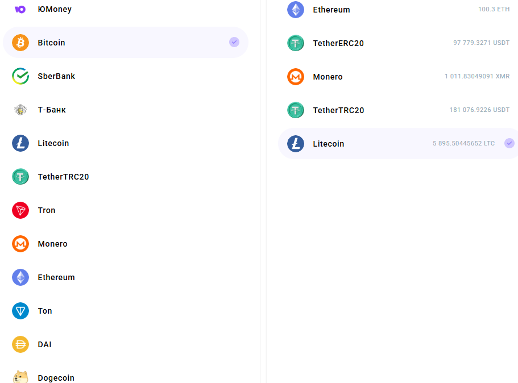Click the green SberBank logo icon
This screenshot has width=518, height=383.
pos(20,76)
